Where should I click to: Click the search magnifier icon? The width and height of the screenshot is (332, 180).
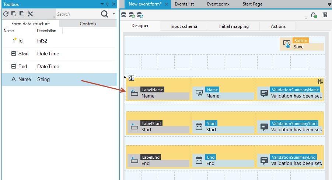[x=104, y=14]
